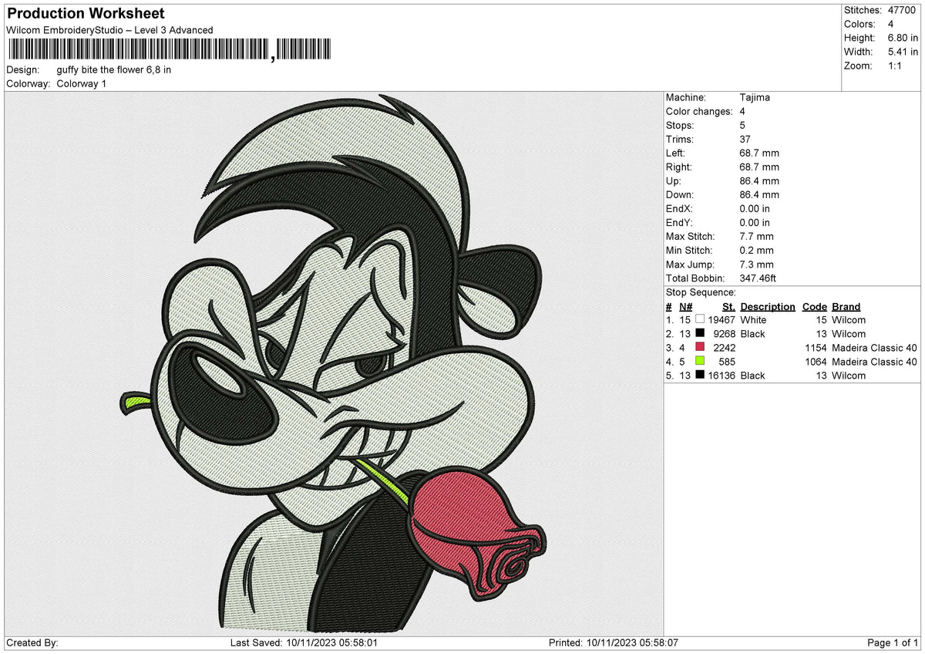The width and height of the screenshot is (925, 654).
Task: Click the Max Jump value 7.3 mm
Action: [756, 264]
